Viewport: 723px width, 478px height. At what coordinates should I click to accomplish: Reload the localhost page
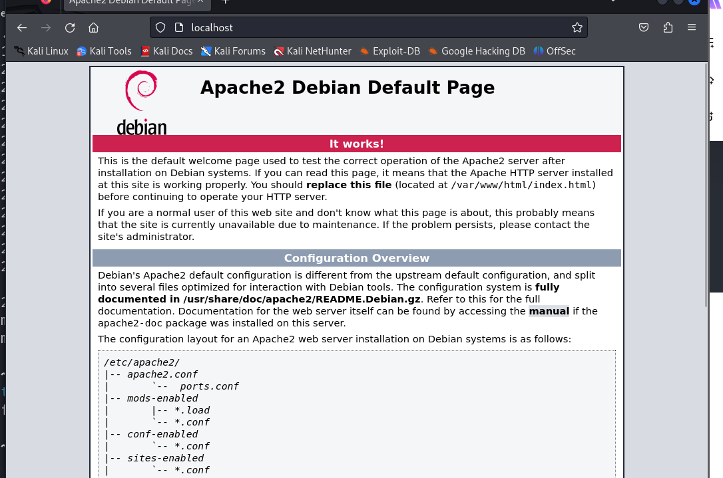70,28
